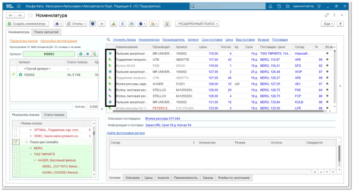The width and height of the screenshot is (353, 191).
Task: Open Ячейки по умолчанию tab
Action: pyautogui.click(x=234, y=178)
